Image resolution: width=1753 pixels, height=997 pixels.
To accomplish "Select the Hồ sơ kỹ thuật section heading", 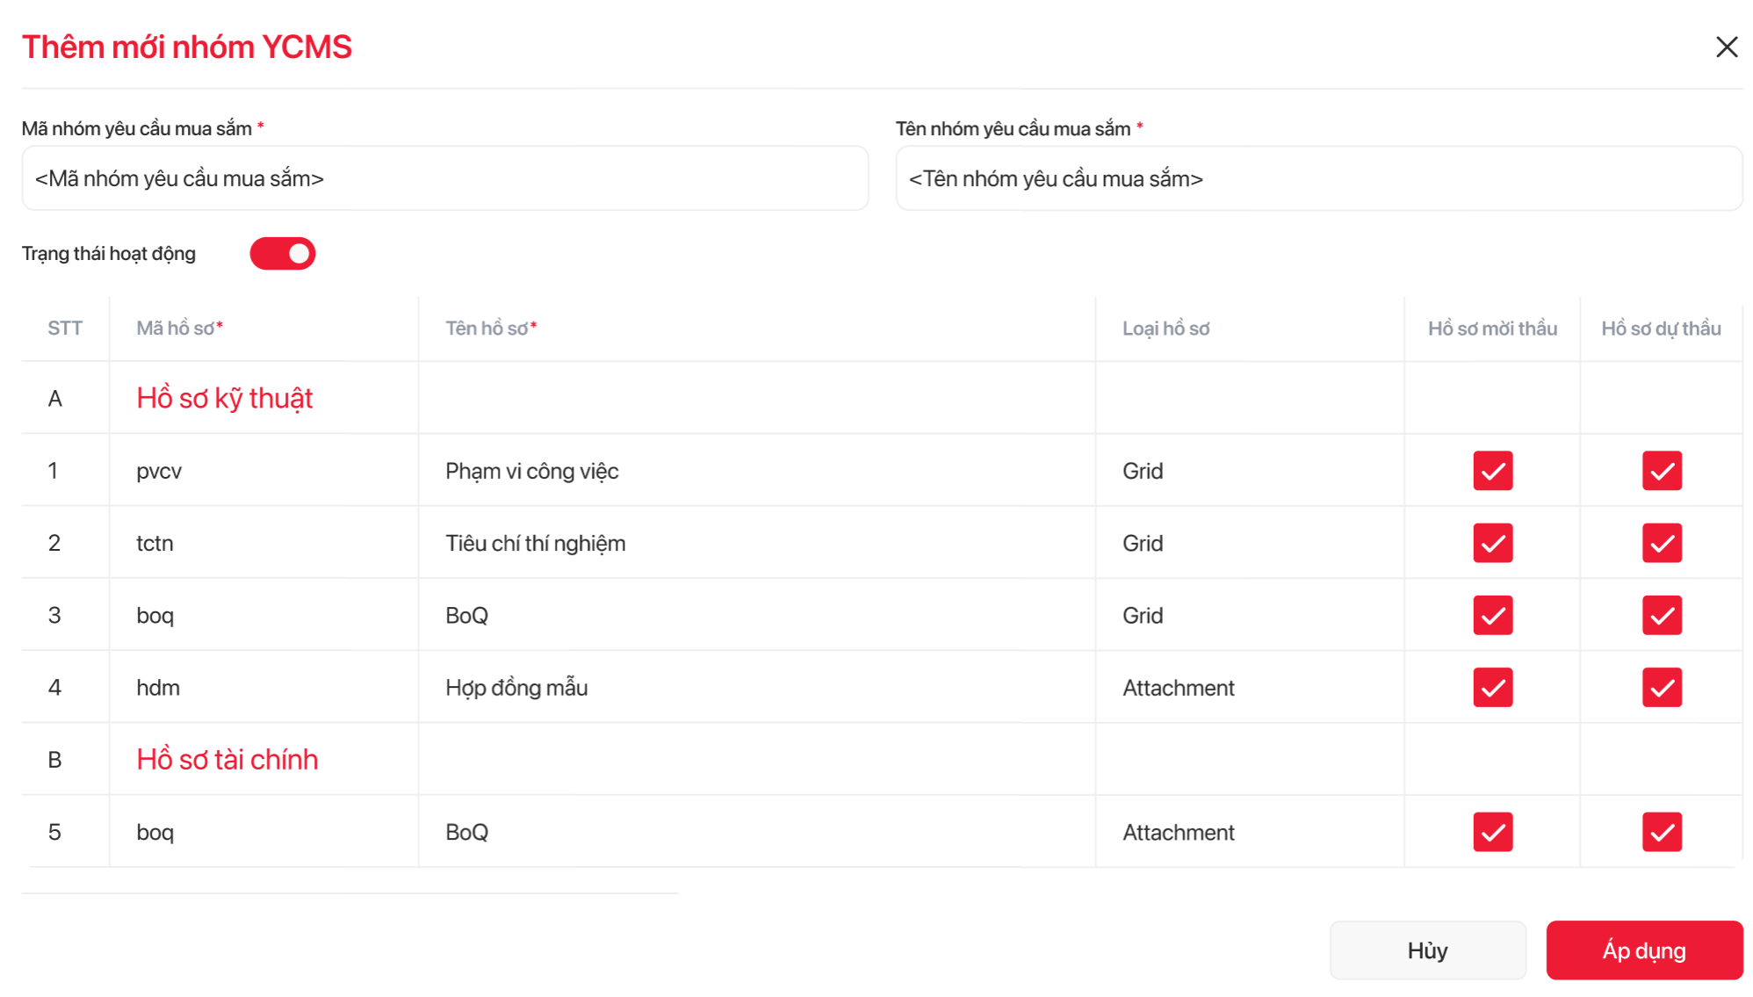I will tap(225, 399).
